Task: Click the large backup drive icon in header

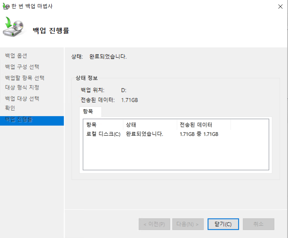Action: click(14, 28)
